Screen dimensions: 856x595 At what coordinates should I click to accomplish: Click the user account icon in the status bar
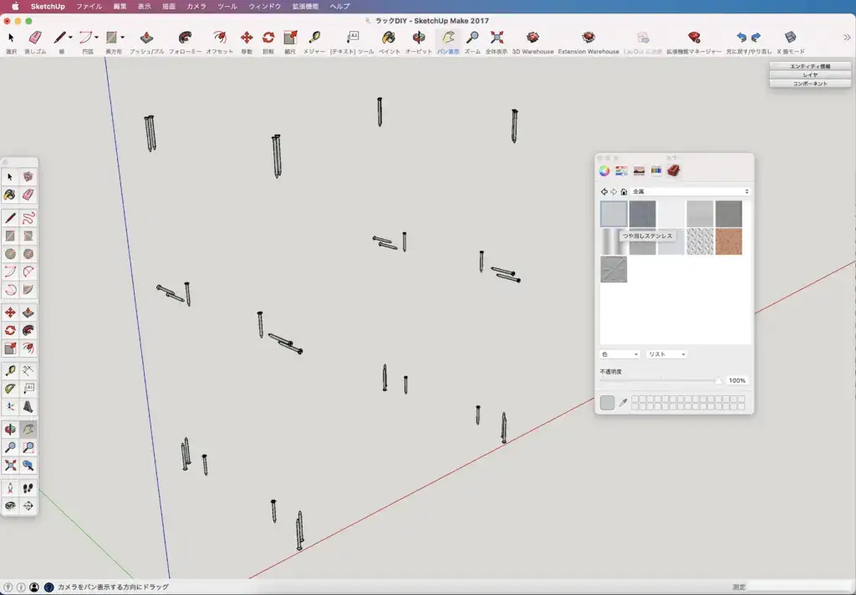pyautogui.click(x=33, y=587)
